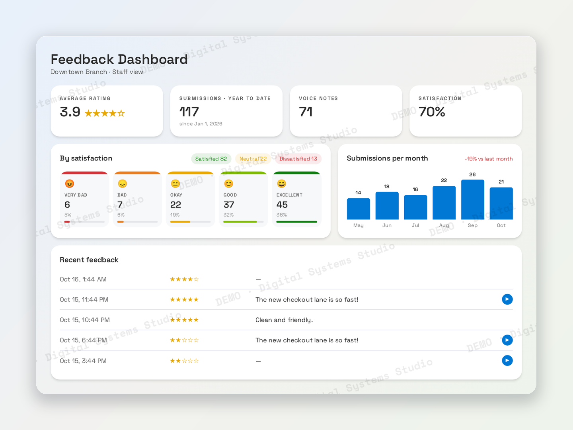
Task: Select the Dissatisfied 13 badge
Action: (x=298, y=159)
